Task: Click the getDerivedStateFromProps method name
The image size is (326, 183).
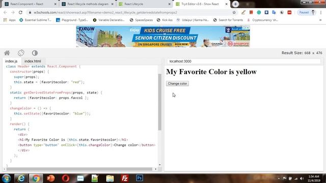Action: 47,93
